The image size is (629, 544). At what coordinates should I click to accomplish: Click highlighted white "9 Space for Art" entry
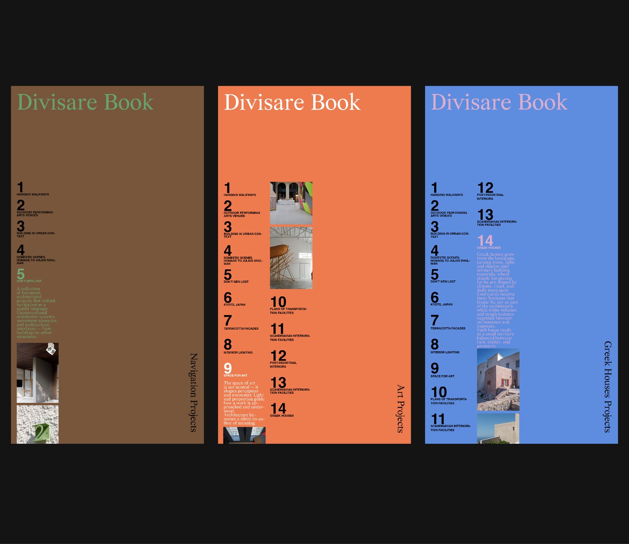(x=235, y=370)
